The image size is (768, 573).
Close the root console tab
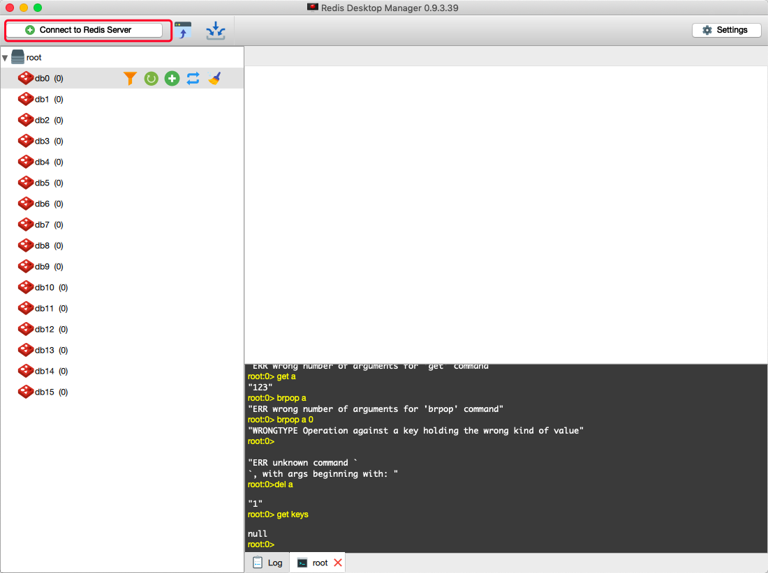(338, 563)
